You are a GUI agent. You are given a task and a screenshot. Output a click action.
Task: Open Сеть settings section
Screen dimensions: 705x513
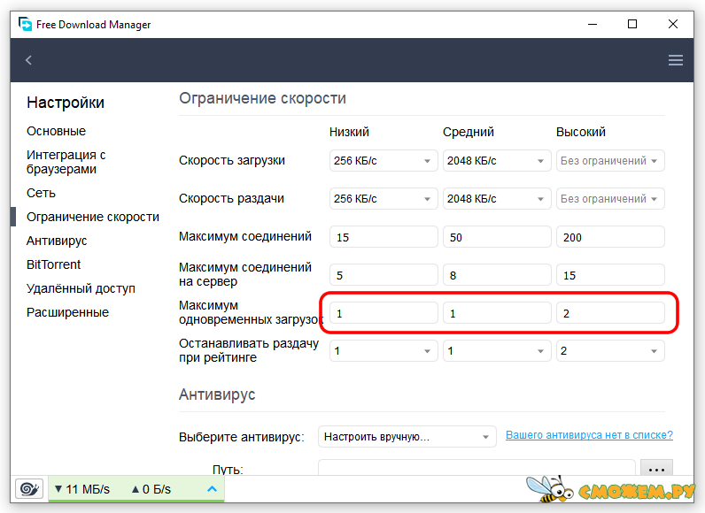click(x=41, y=193)
